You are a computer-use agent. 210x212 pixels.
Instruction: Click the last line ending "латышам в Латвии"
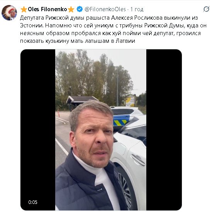[x=78, y=41]
